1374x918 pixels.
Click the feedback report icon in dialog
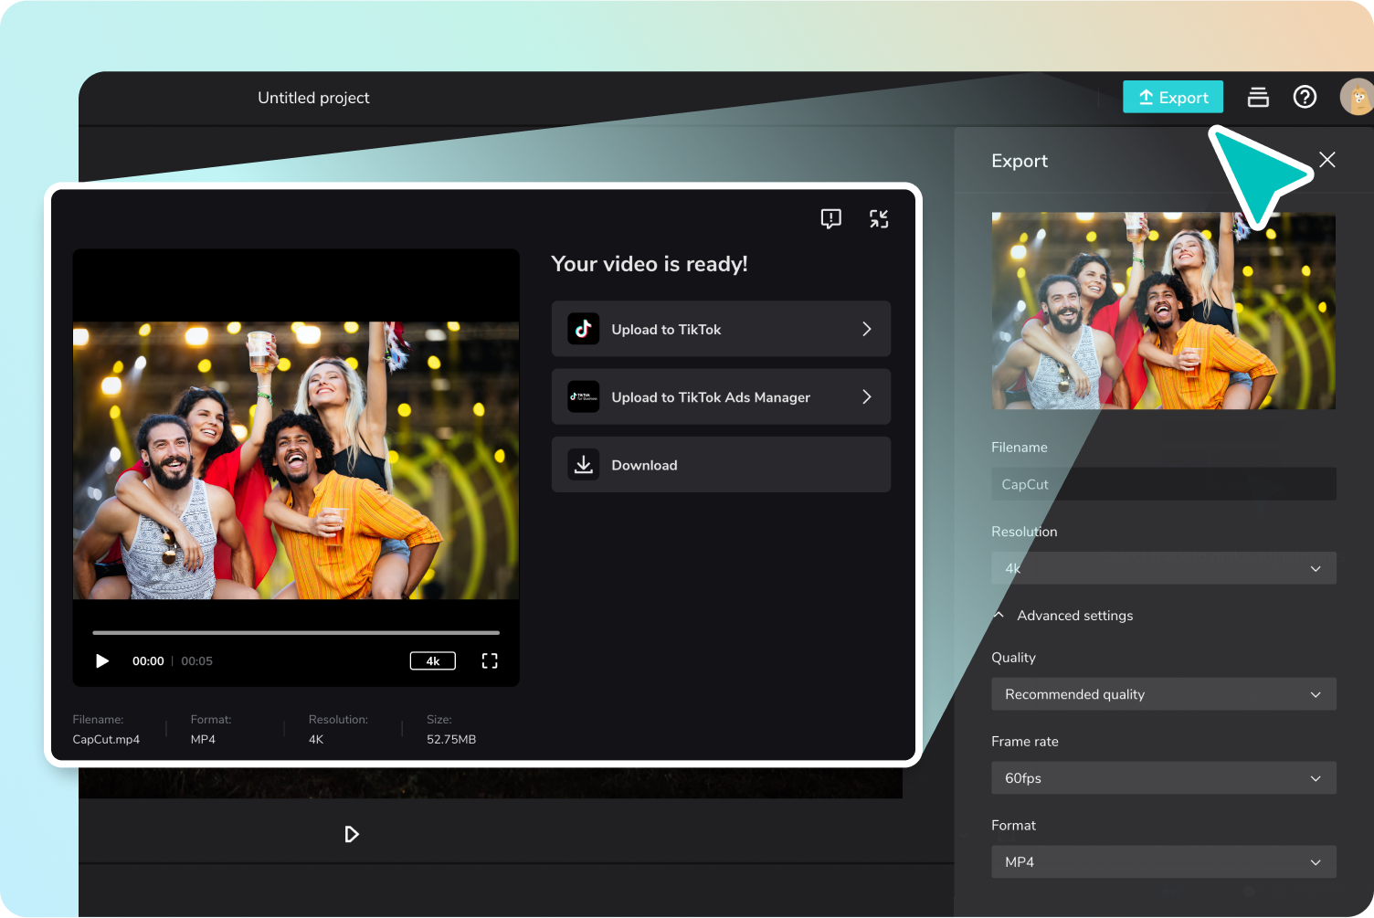click(830, 218)
